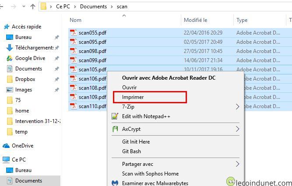Click the Up one level arrow
This screenshot has width=292, height=186.
tap(33, 7)
